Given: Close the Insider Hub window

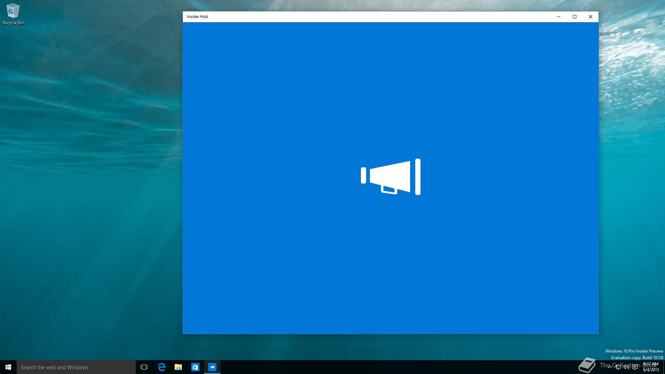Looking at the screenshot, I should [591, 17].
